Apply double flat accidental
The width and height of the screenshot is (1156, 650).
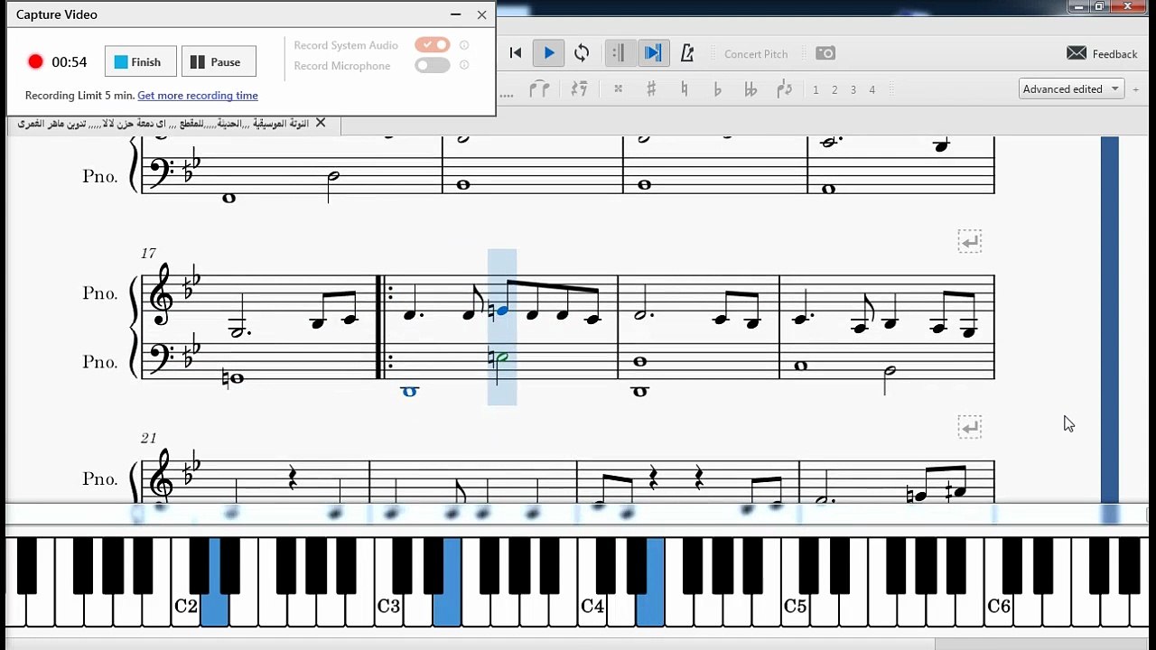pos(750,89)
